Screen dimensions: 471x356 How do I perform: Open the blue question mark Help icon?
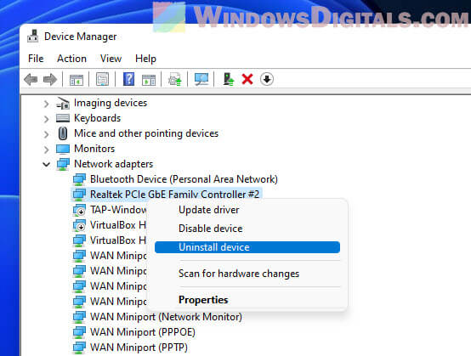(x=129, y=79)
